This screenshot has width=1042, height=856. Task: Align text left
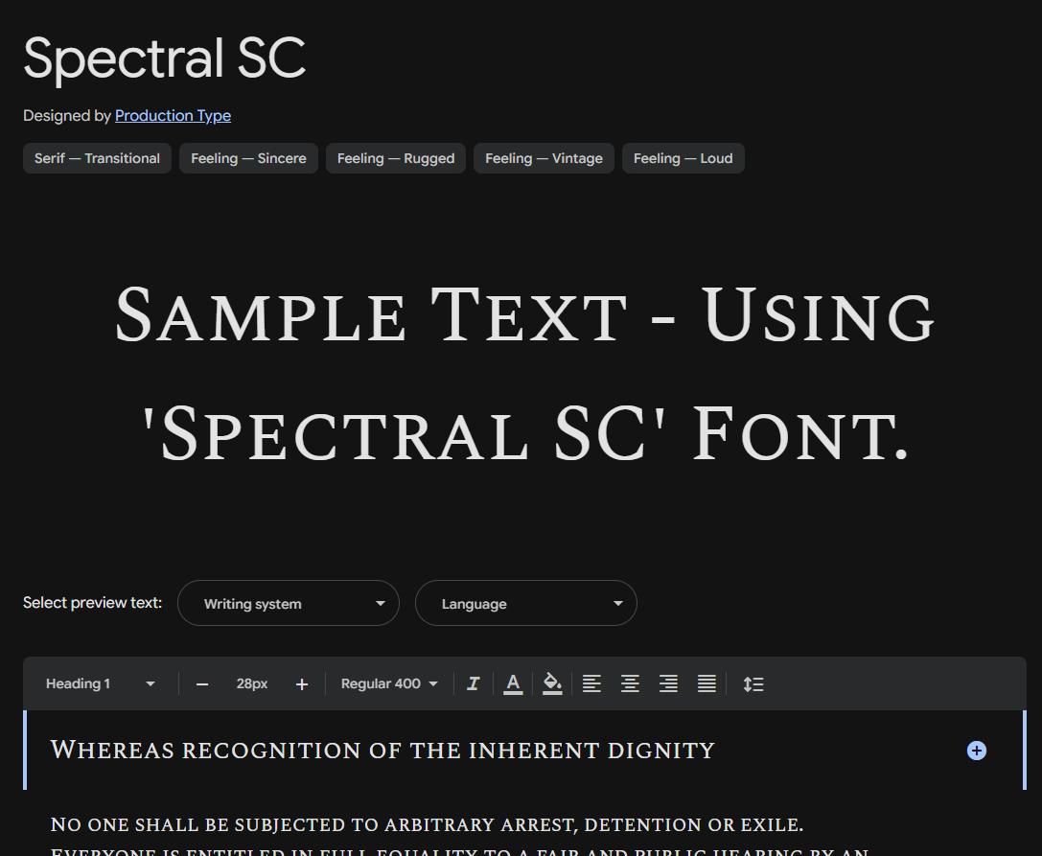pyautogui.click(x=591, y=683)
